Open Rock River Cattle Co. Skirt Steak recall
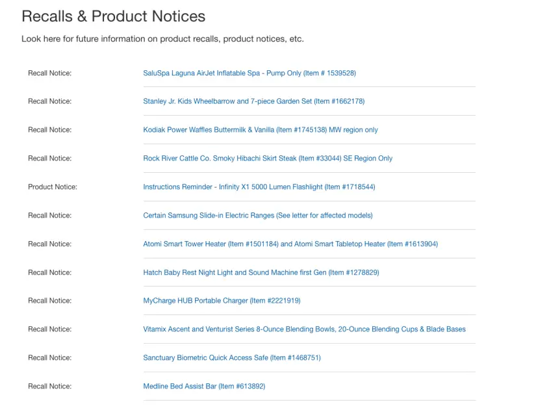Screen dimensions: 536x408 click(x=268, y=159)
